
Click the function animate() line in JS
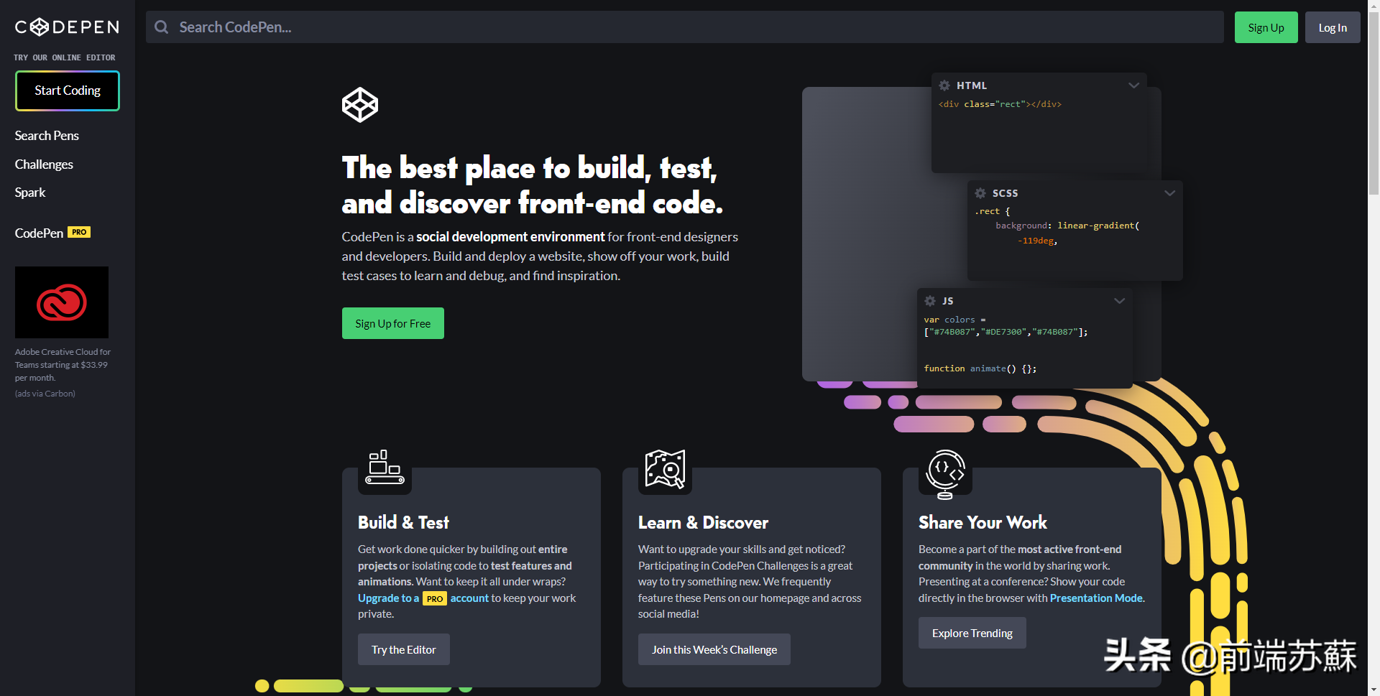click(x=980, y=368)
